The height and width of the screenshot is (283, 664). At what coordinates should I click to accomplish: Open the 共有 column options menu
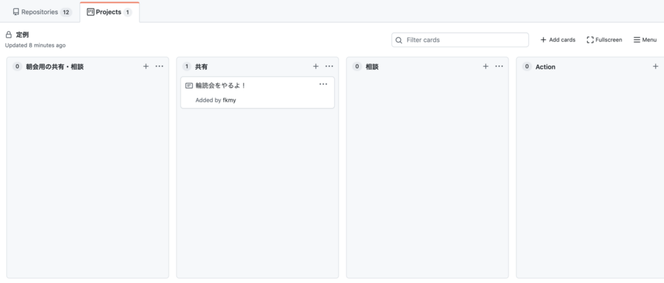(329, 66)
